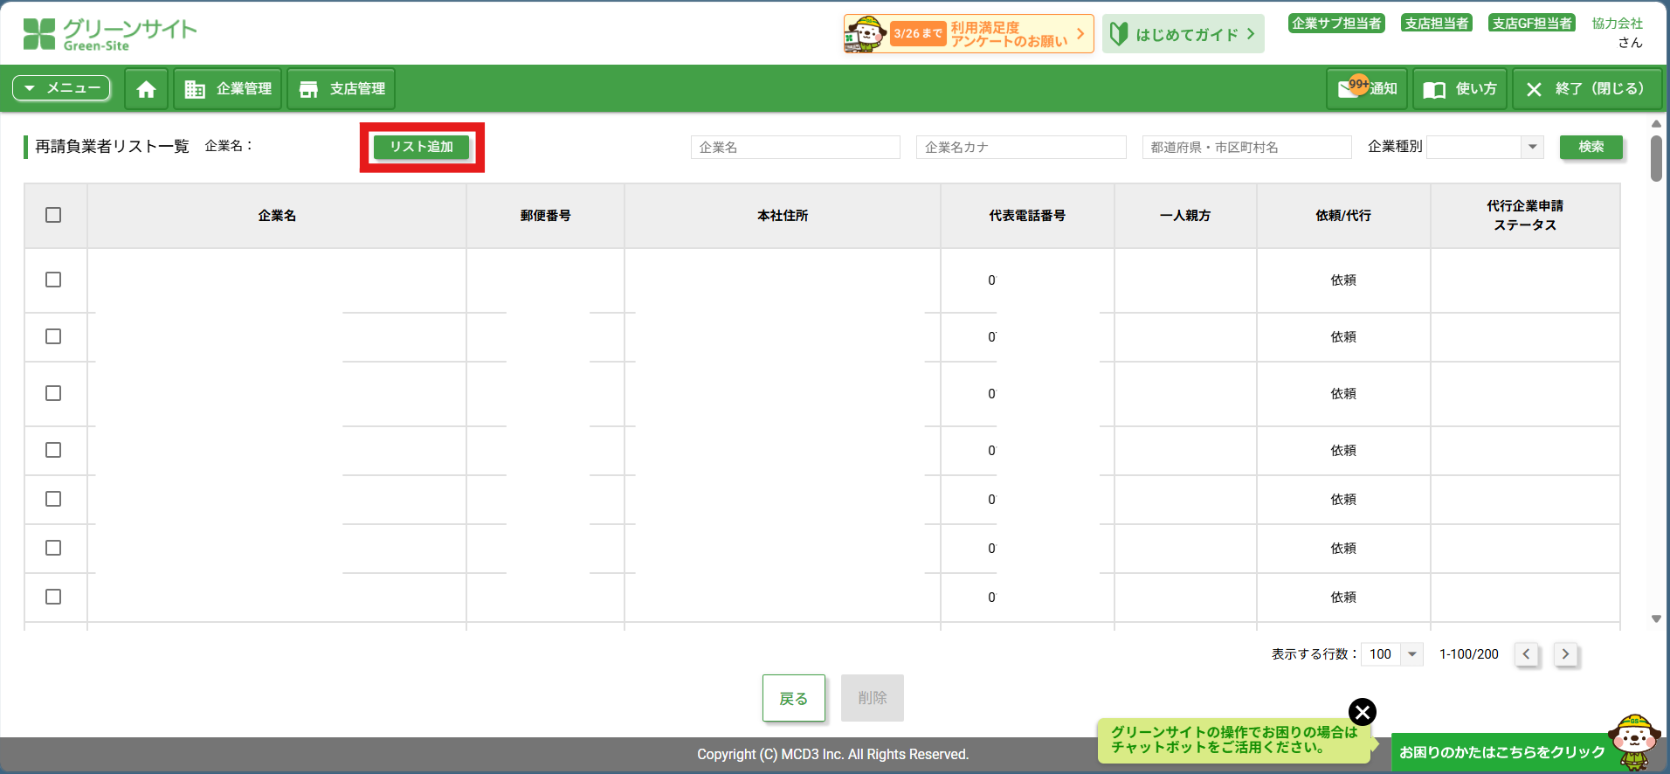Open the chatbot mascot help banner

(x=1502, y=752)
